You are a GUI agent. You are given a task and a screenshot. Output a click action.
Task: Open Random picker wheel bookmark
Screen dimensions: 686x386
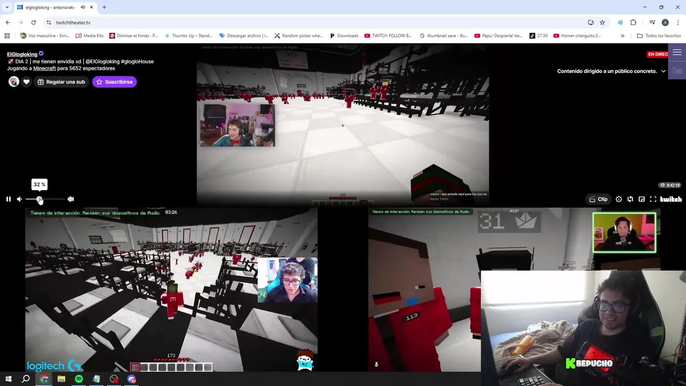(x=299, y=36)
